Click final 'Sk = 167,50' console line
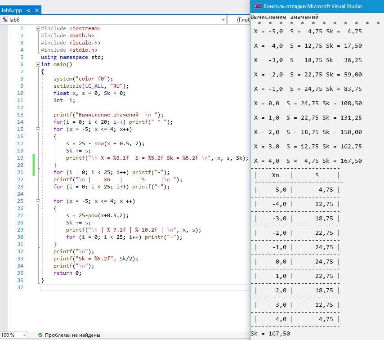 click(x=270, y=334)
